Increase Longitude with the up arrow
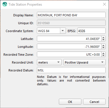 tap(103, 46)
